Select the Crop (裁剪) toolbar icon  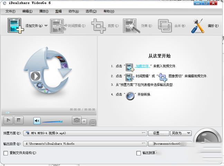point(99,26)
